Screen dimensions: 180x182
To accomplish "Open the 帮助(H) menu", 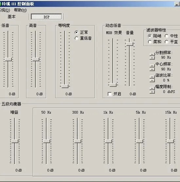I will (20, 10).
